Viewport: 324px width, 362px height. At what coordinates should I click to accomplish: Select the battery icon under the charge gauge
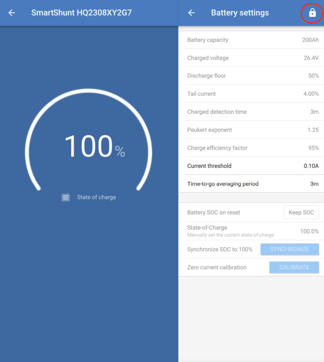[65, 197]
